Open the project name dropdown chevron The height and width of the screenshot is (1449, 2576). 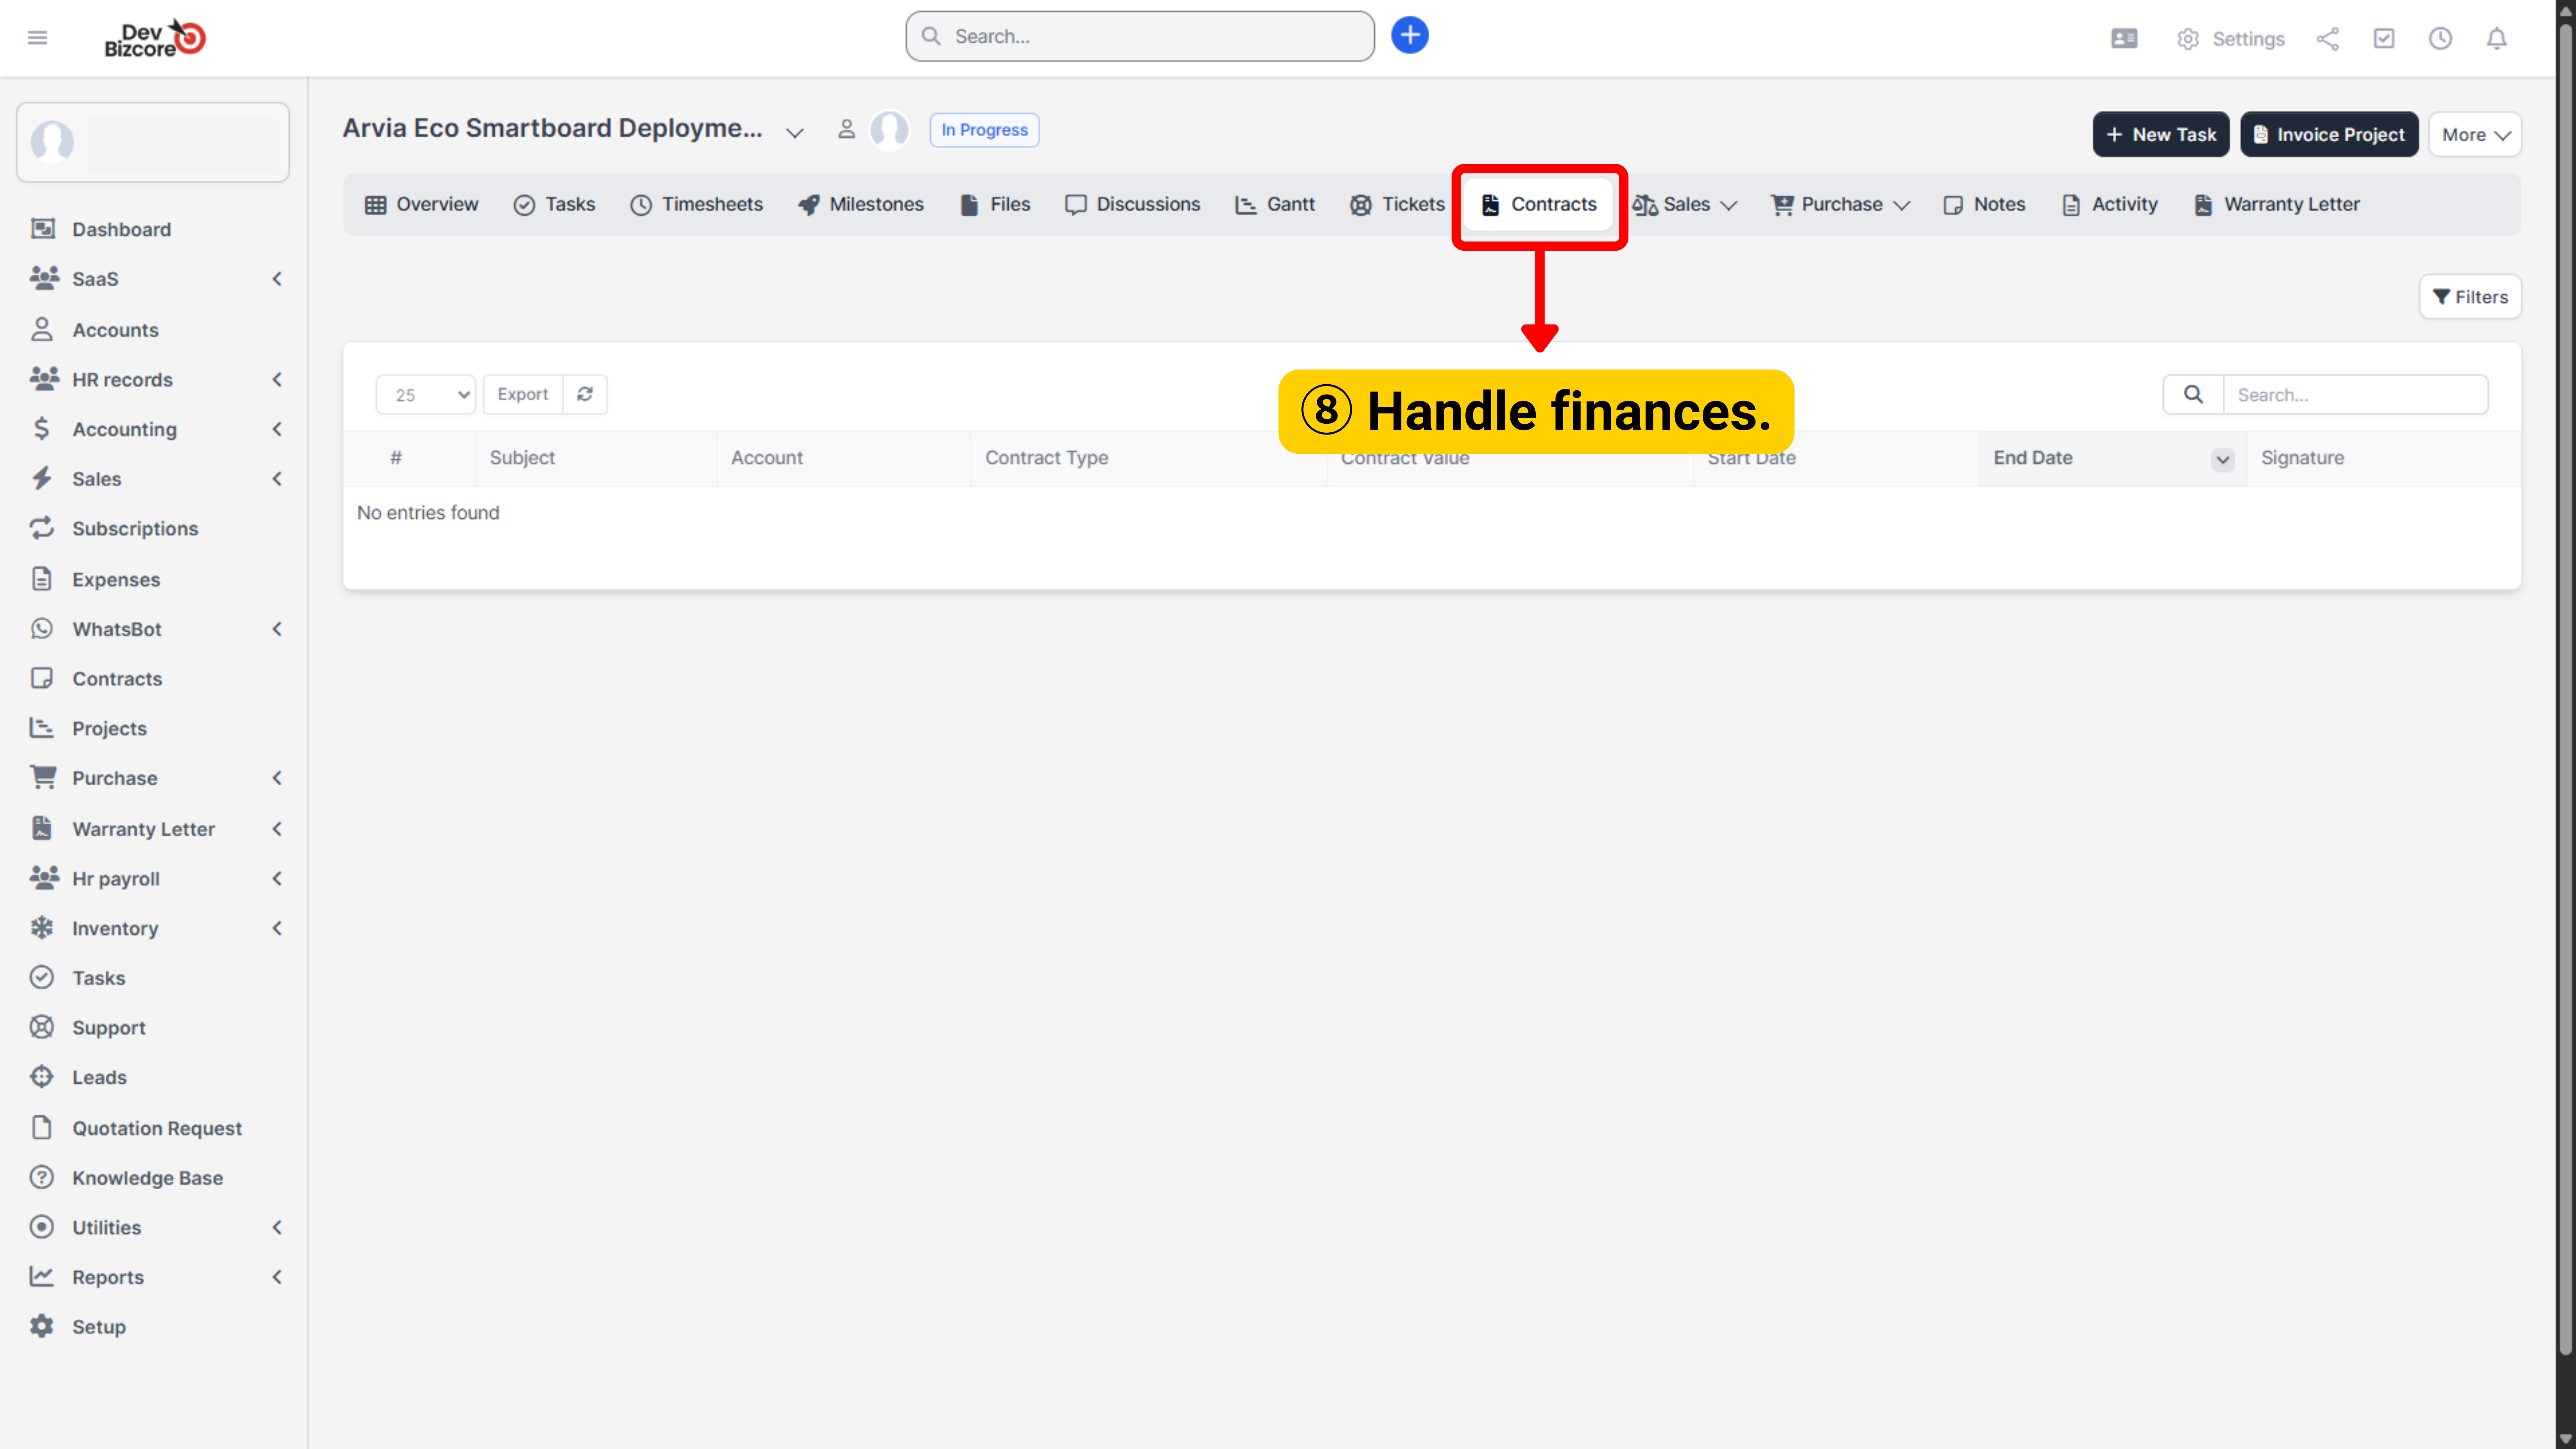(x=795, y=132)
